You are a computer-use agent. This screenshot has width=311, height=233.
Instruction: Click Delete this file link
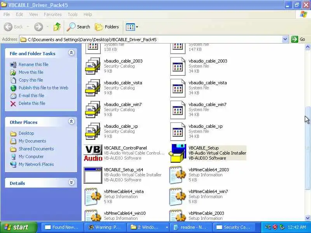32,103
